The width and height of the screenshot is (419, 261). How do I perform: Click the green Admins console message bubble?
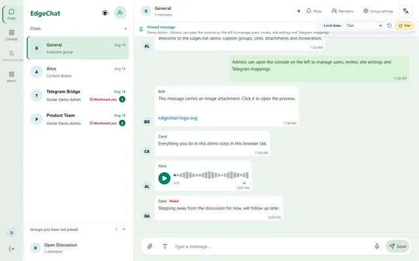[x=319, y=69]
